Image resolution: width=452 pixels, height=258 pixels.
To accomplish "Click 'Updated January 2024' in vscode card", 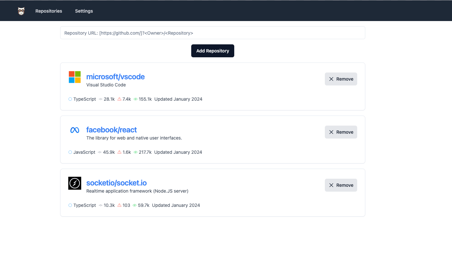I will [x=178, y=99].
